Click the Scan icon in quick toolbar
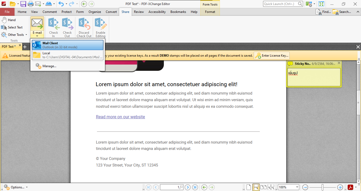The image size is (361, 191). [48, 4]
